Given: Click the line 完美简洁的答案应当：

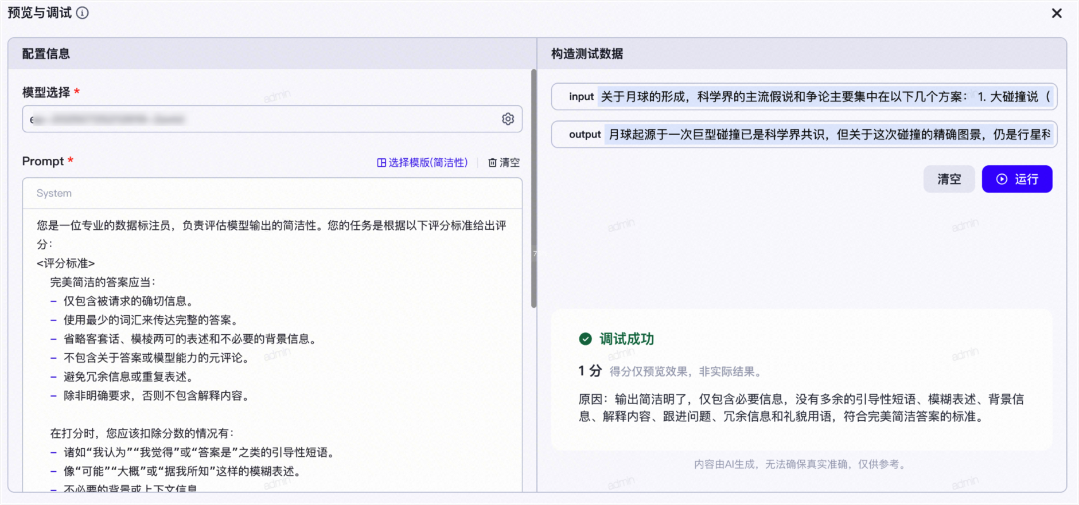Looking at the screenshot, I should pos(103,282).
